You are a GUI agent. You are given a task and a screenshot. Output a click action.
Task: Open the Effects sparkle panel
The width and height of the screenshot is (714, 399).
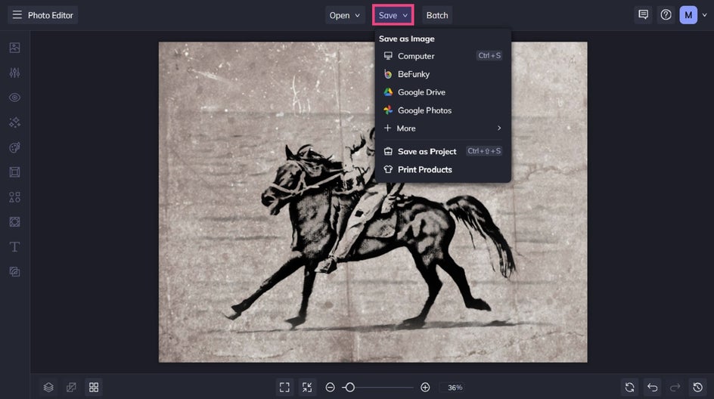[14, 122]
